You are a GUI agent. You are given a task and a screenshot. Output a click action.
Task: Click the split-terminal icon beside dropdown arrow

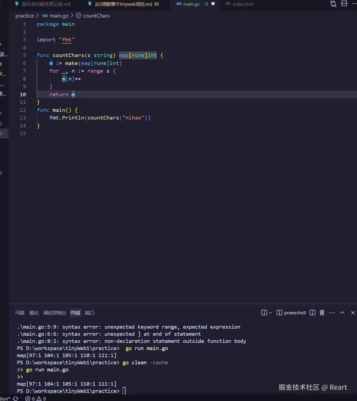tap(264, 313)
